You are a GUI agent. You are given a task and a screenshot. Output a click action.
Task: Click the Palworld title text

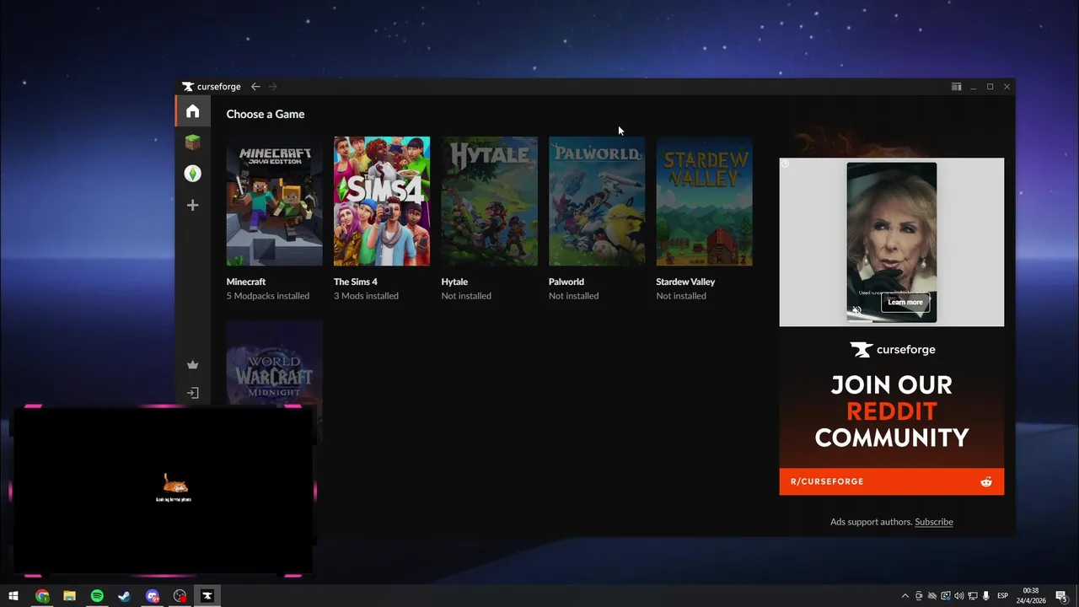tap(566, 282)
